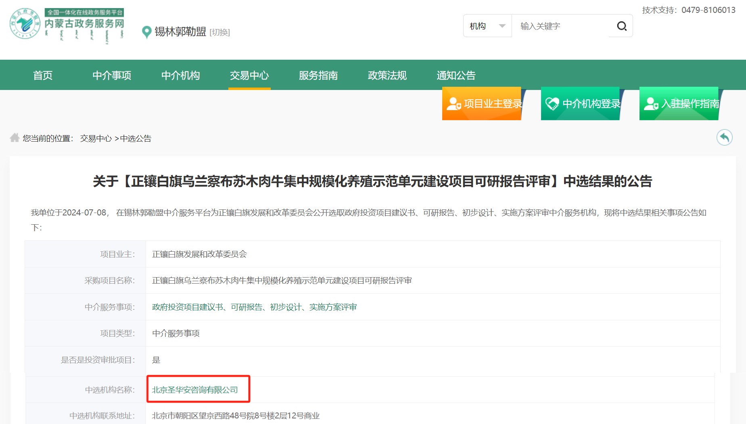Open the 机构 search type dropdown

(x=487, y=26)
